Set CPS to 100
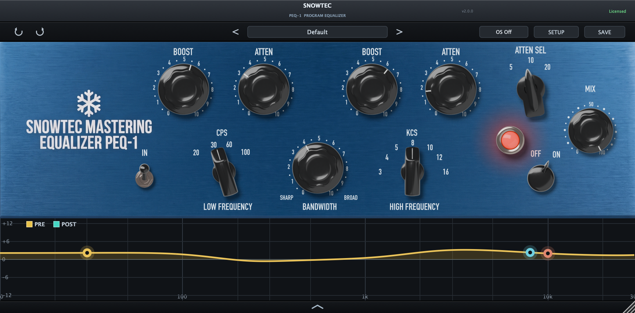Image resolution: width=635 pixels, height=313 pixels. tap(245, 152)
